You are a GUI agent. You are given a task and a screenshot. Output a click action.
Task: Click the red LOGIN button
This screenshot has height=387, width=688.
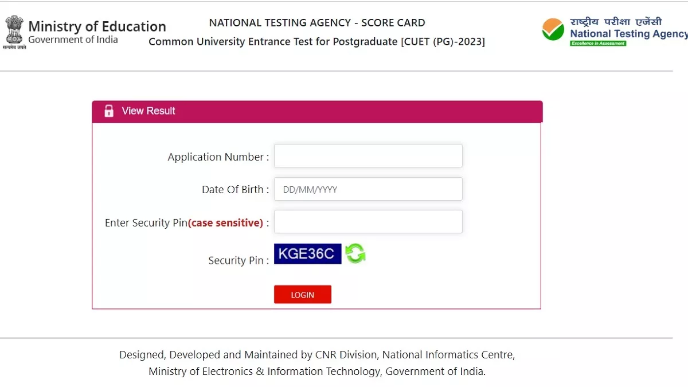click(x=303, y=295)
